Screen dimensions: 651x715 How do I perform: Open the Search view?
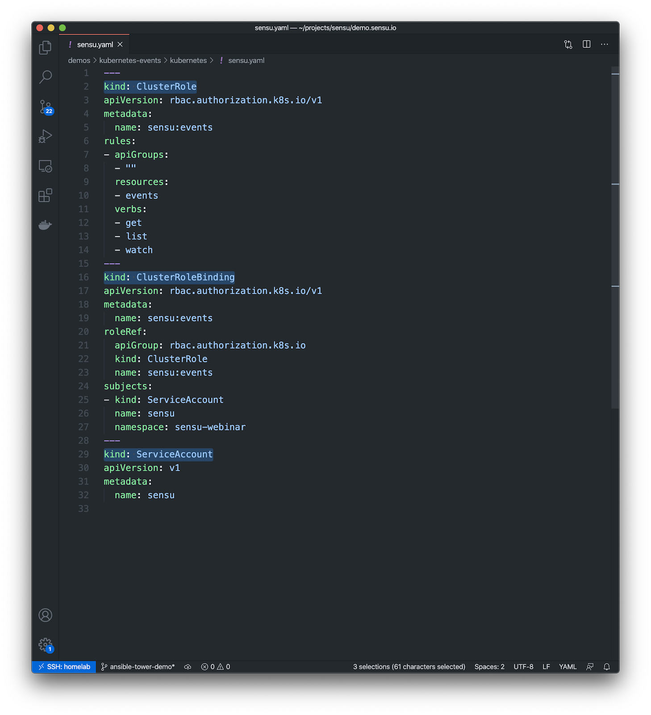pos(45,77)
